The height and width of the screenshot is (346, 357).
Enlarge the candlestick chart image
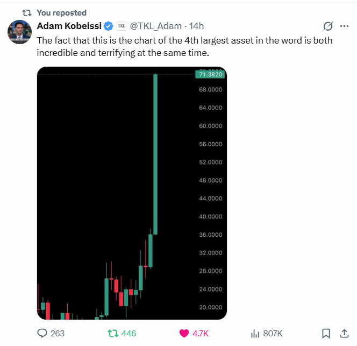pos(132,193)
